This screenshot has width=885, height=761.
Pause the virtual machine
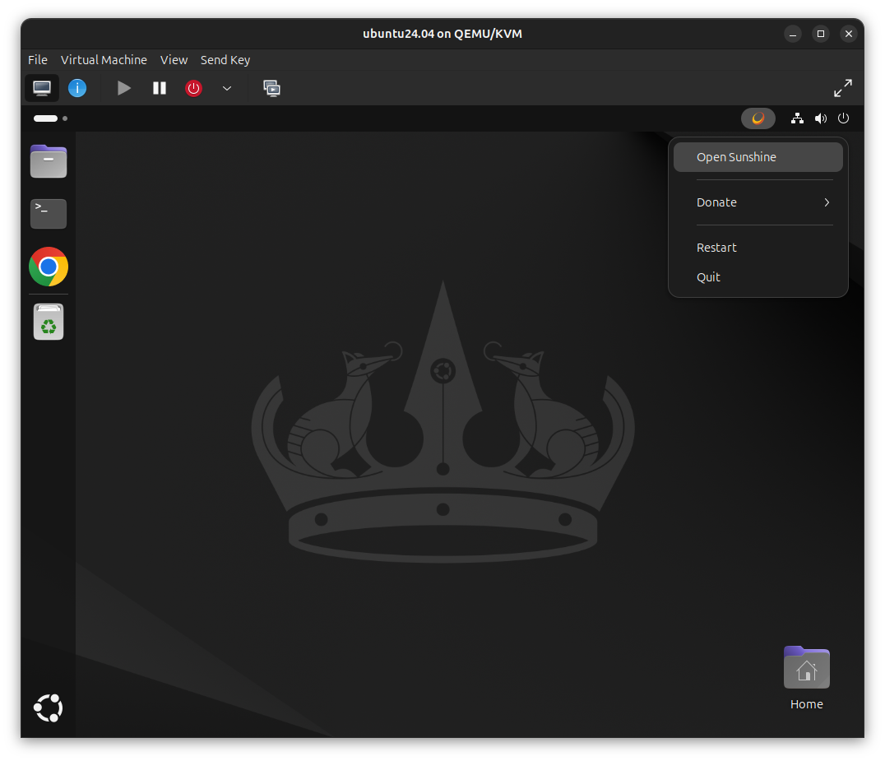(x=159, y=88)
